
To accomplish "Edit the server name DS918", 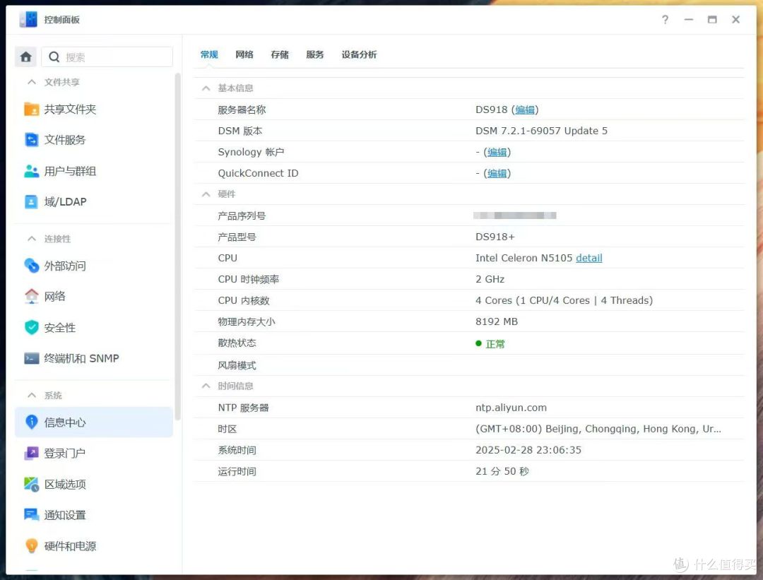I will point(525,110).
